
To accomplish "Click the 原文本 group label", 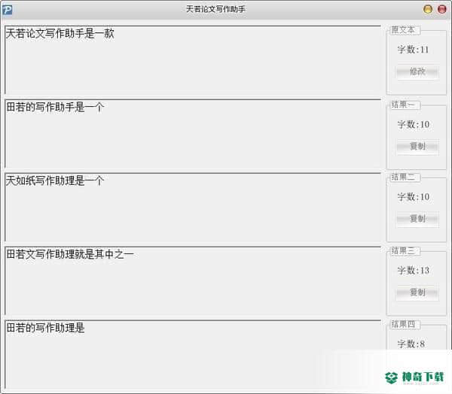I will coord(403,29).
